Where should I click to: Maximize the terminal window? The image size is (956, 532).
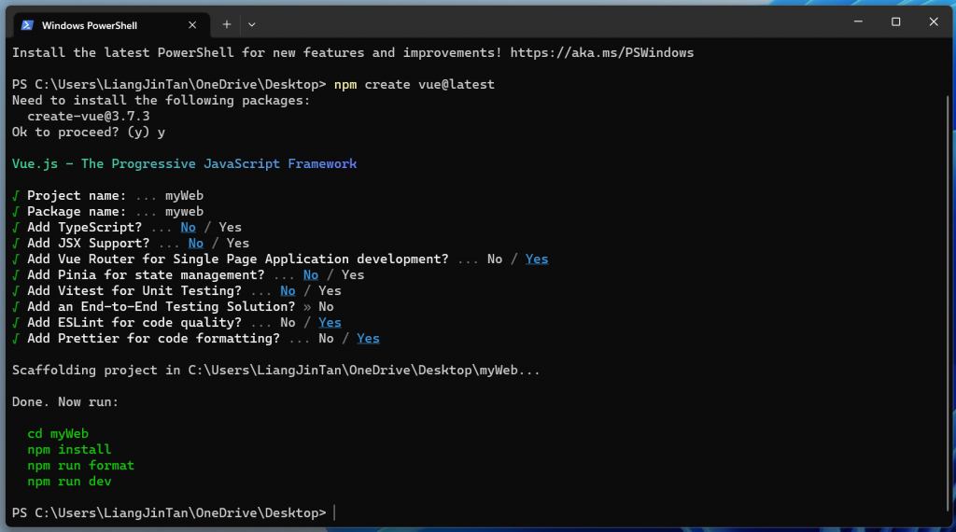(895, 22)
